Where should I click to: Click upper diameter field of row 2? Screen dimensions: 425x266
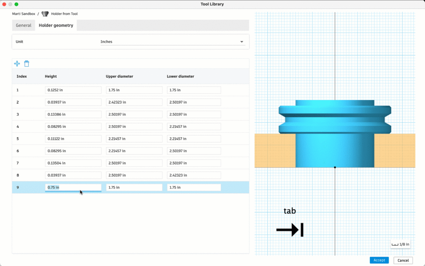pyautogui.click(x=134, y=102)
